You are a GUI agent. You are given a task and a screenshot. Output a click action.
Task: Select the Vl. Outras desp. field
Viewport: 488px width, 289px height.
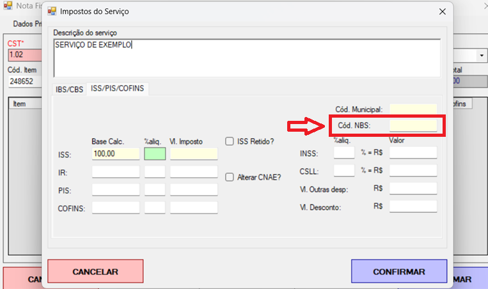413,189
